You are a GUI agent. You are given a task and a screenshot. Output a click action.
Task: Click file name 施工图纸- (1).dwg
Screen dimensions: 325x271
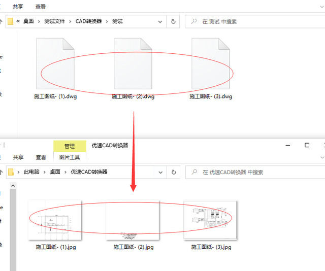click(x=55, y=96)
